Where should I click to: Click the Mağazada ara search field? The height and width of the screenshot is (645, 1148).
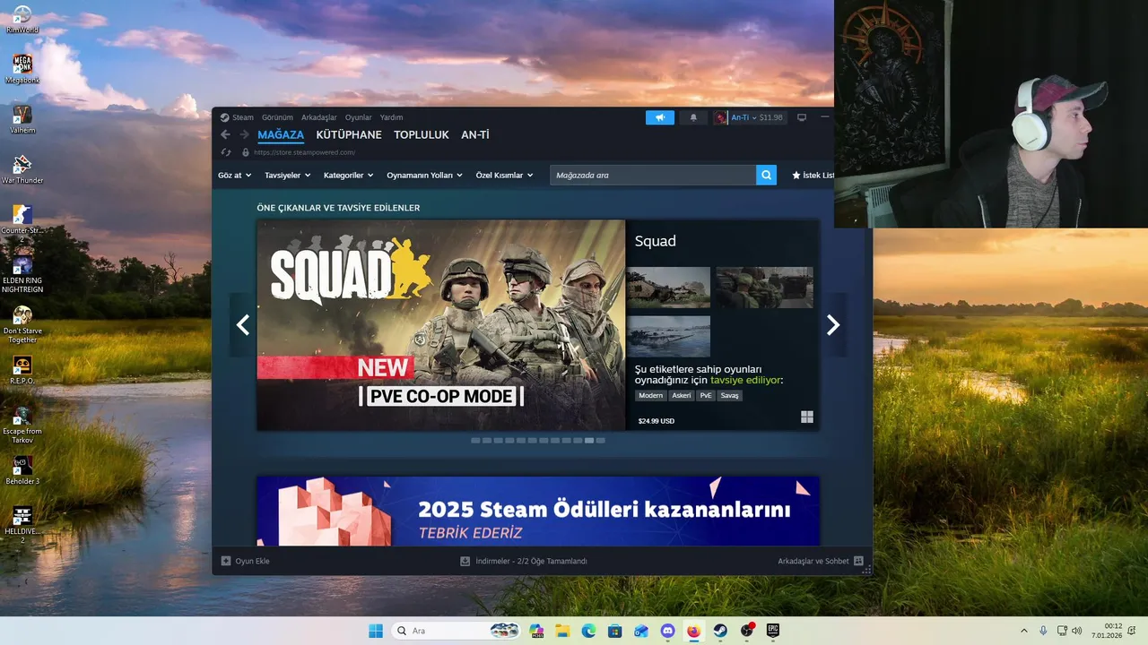(x=653, y=175)
